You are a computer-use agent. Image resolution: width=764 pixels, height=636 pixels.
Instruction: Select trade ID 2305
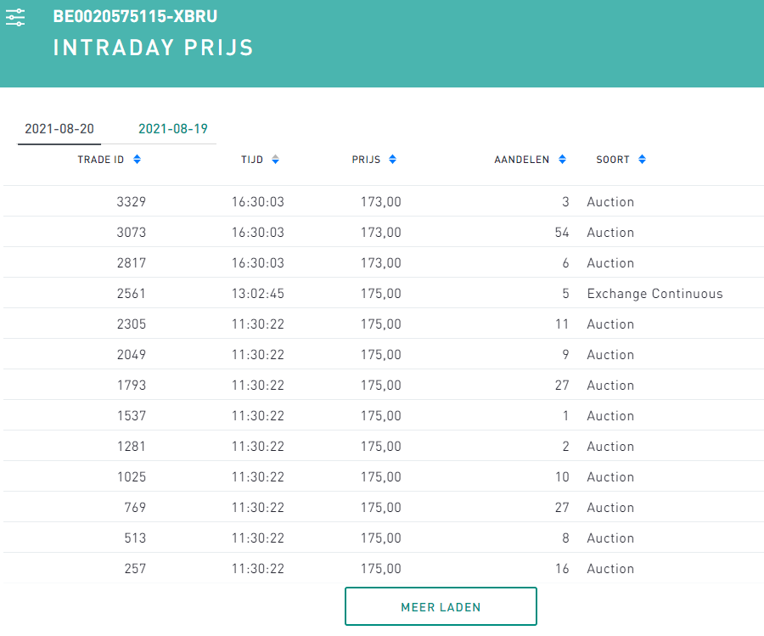(x=132, y=324)
